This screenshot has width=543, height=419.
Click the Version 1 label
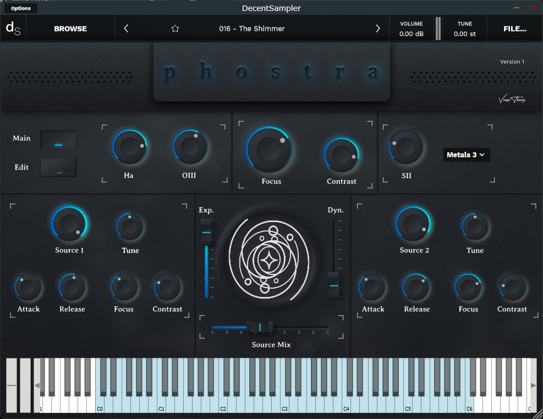512,62
